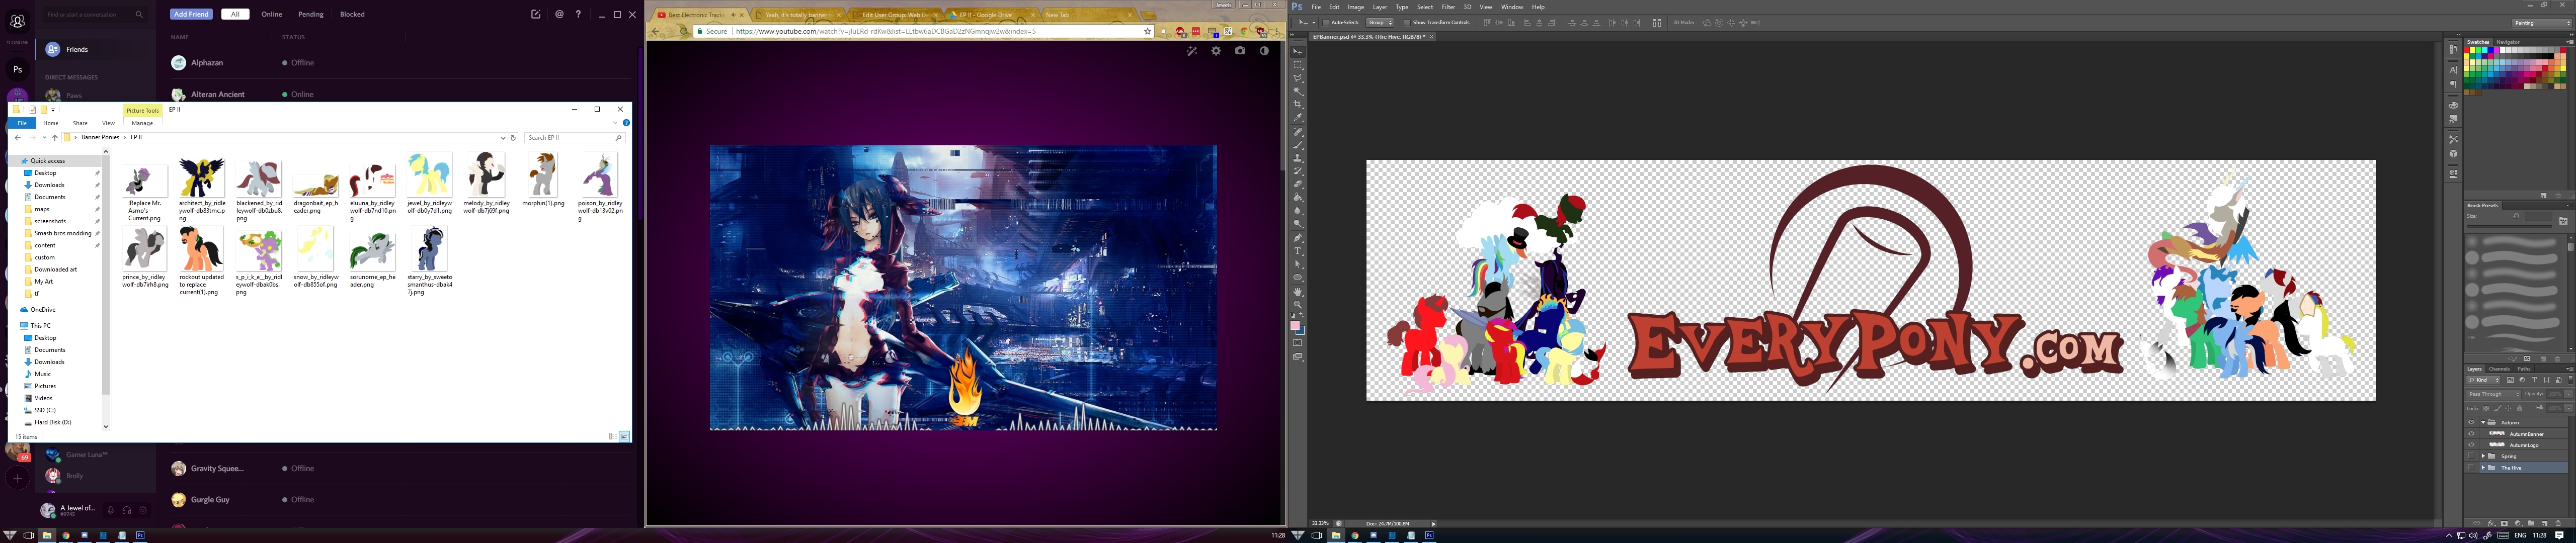Select the Rectangular Marquee tool

(x=1298, y=65)
